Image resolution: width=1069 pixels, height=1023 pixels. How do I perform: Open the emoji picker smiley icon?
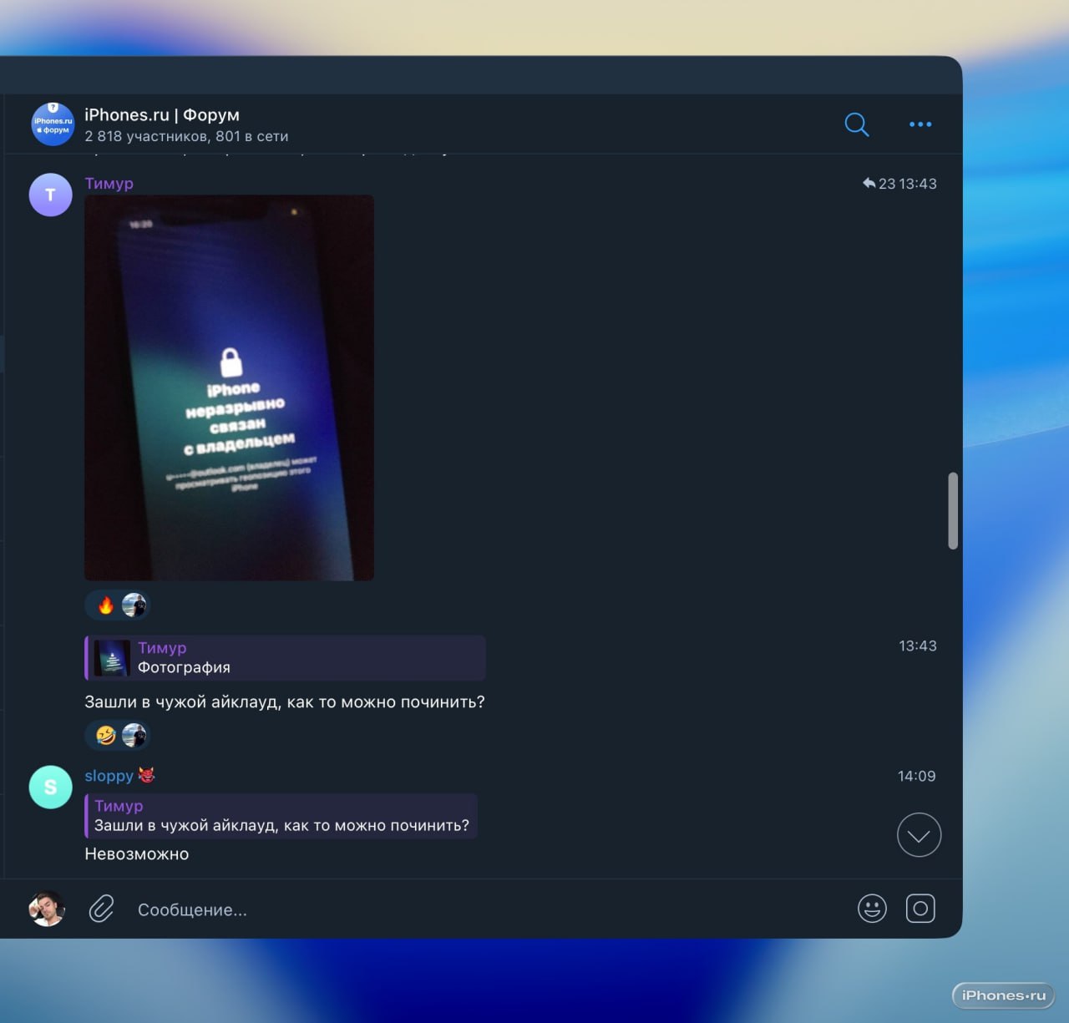[872, 909]
